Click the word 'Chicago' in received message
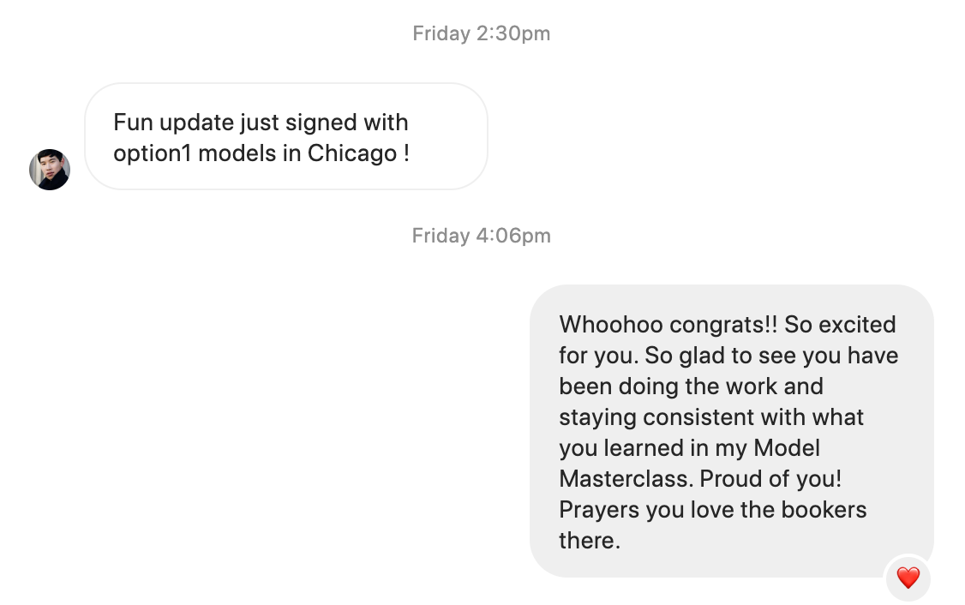The width and height of the screenshot is (965, 605). [352, 154]
